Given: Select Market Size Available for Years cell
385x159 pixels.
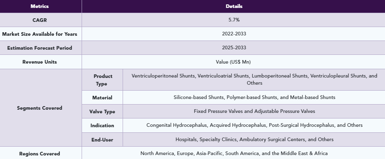Looking at the screenshot, I should [x=40, y=34].
